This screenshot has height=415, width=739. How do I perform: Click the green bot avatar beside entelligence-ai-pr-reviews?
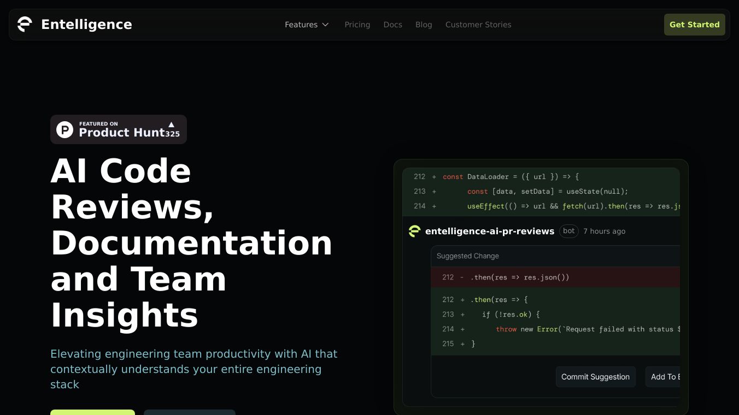pyautogui.click(x=415, y=231)
